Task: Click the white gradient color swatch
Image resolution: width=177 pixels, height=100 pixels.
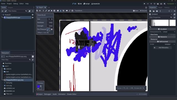Action: pyautogui.click(x=172, y=23)
